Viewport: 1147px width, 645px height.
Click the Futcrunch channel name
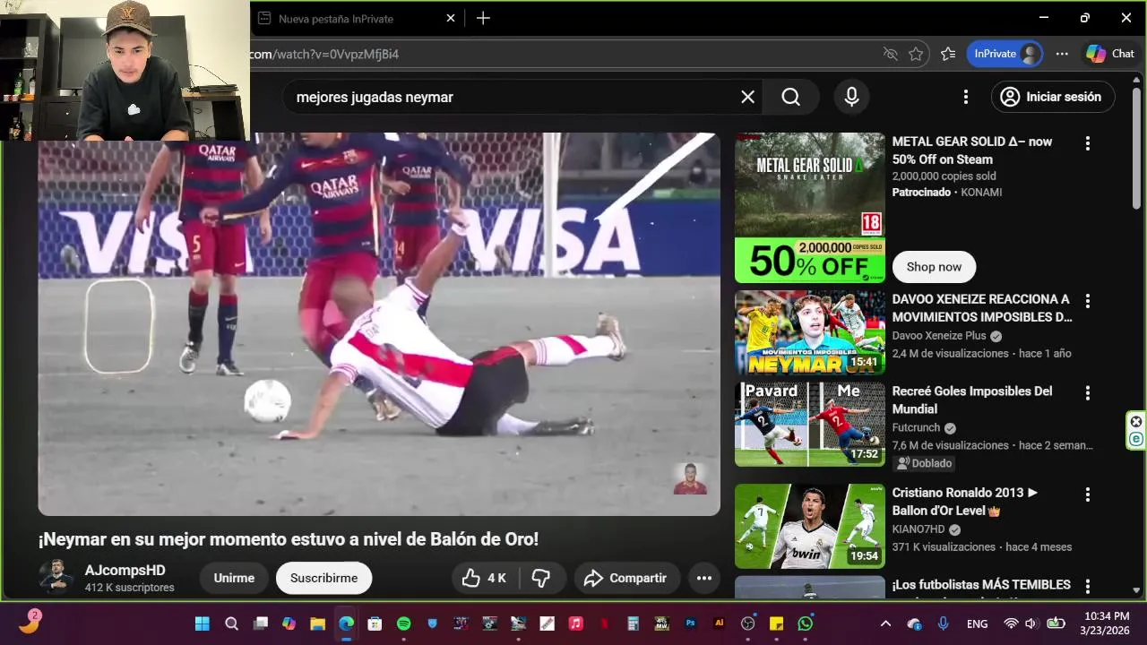(917, 428)
